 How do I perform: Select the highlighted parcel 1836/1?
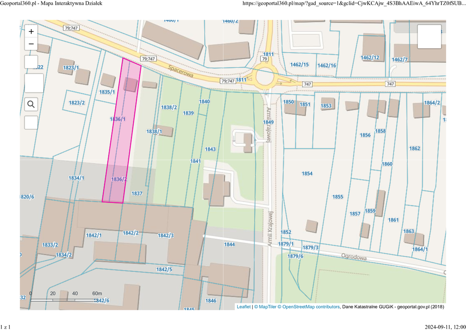[118, 119]
